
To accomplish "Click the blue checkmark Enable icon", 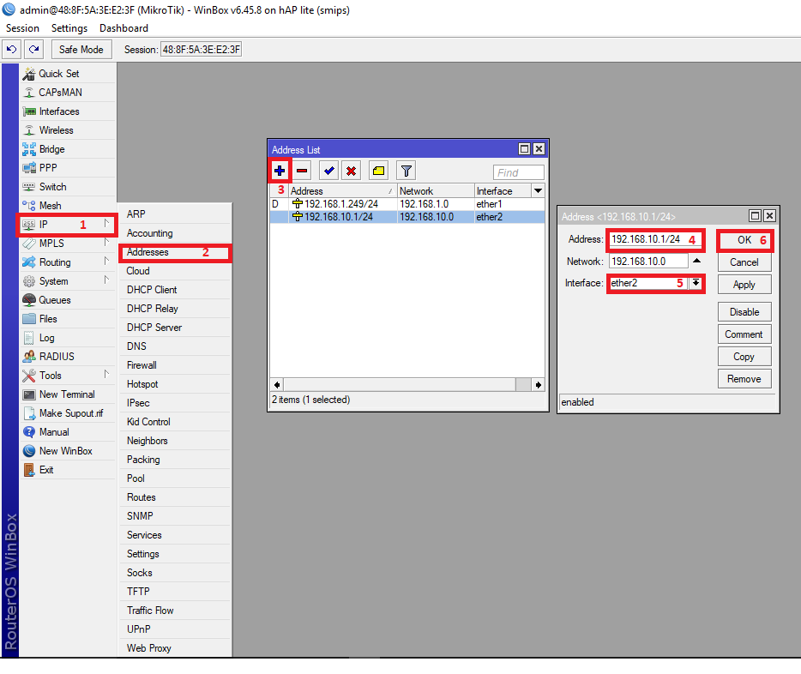I will (x=329, y=171).
